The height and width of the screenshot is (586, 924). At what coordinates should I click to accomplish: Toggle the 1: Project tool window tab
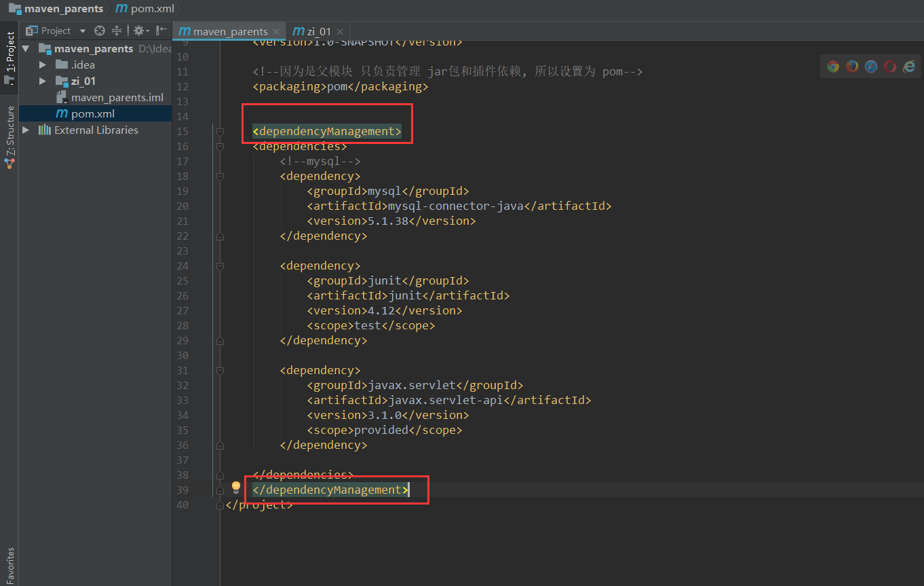9,58
